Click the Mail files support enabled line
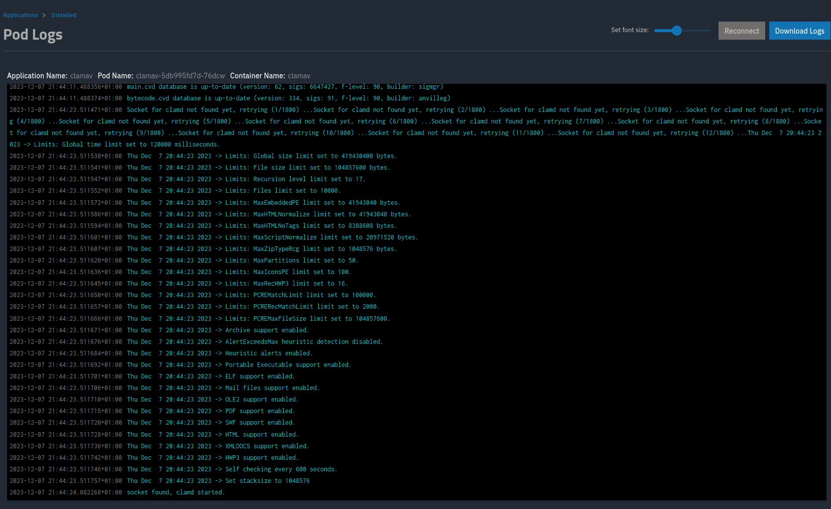Image resolution: width=831 pixels, height=509 pixels. (x=165, y=388)
